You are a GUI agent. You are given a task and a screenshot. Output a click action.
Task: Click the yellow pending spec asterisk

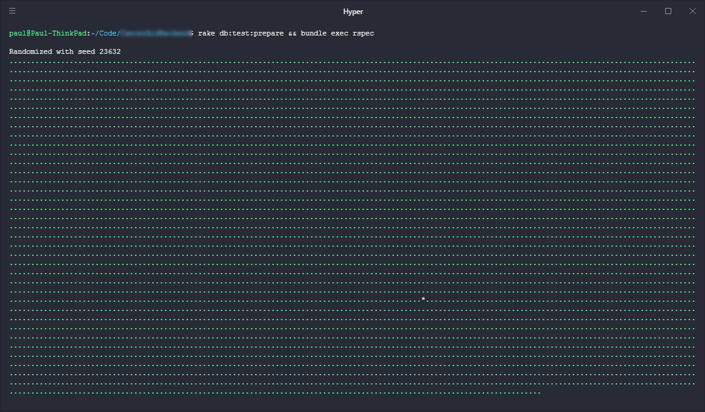(423, 299)
